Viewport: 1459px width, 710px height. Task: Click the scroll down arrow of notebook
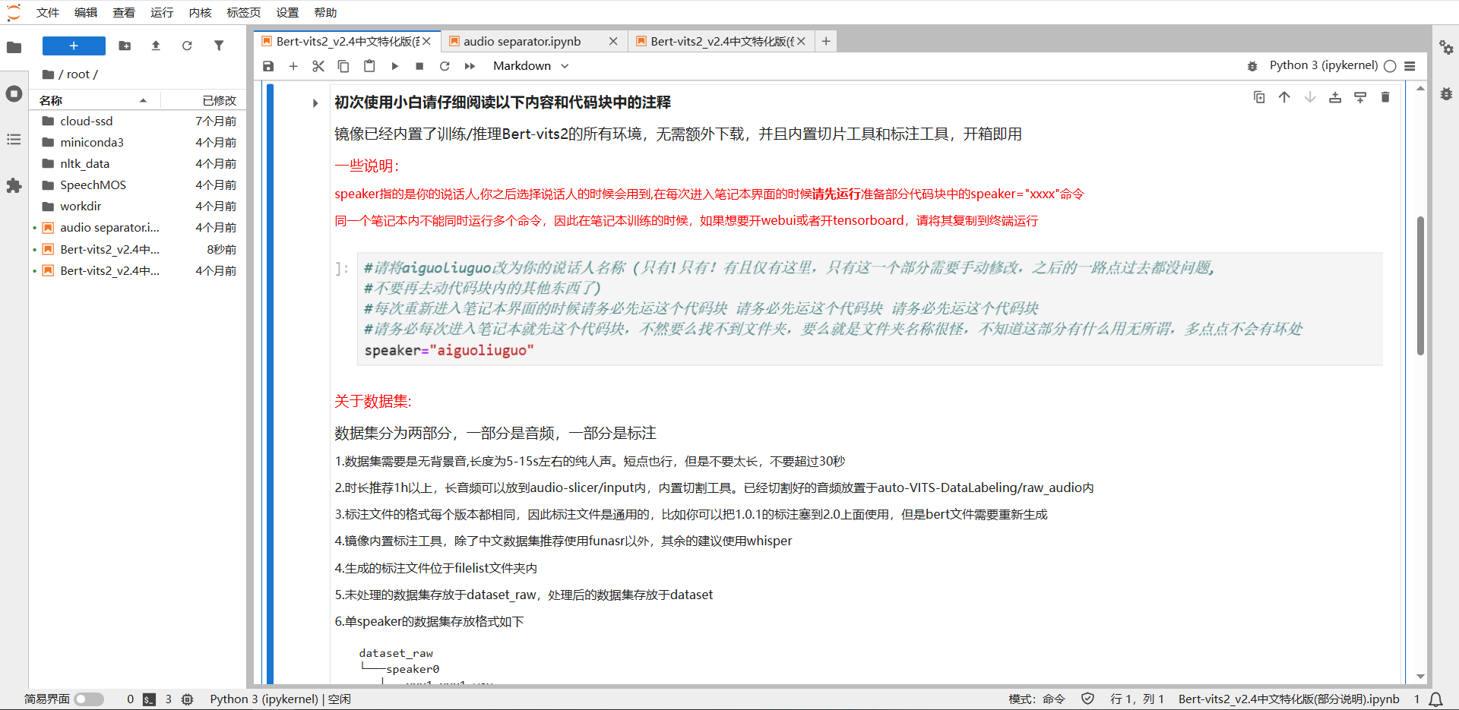click(1420, 677)
